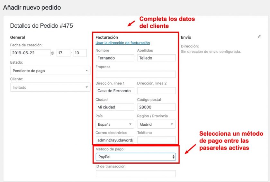Select the minutes field showing 10
270x182 pixels.
pos(80,53)
